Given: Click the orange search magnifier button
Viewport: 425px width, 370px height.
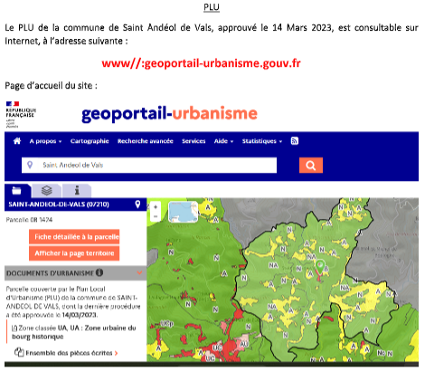Looking at the screenshot, I should click(311, 166).
